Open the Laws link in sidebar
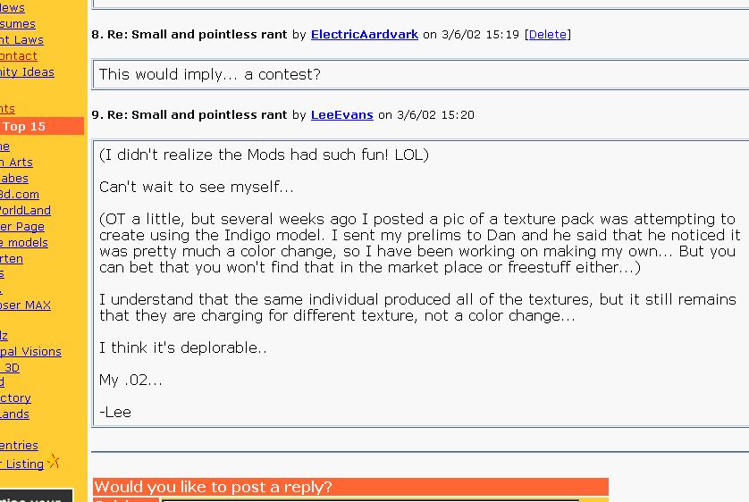This screenshot has height=502, width=749. pyautogui.click(x=23, y=40)
